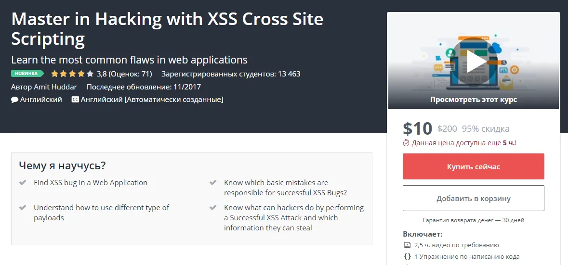Click the green НОВИНКА badge
Screen dimensions: 568x265
point(27,74)
